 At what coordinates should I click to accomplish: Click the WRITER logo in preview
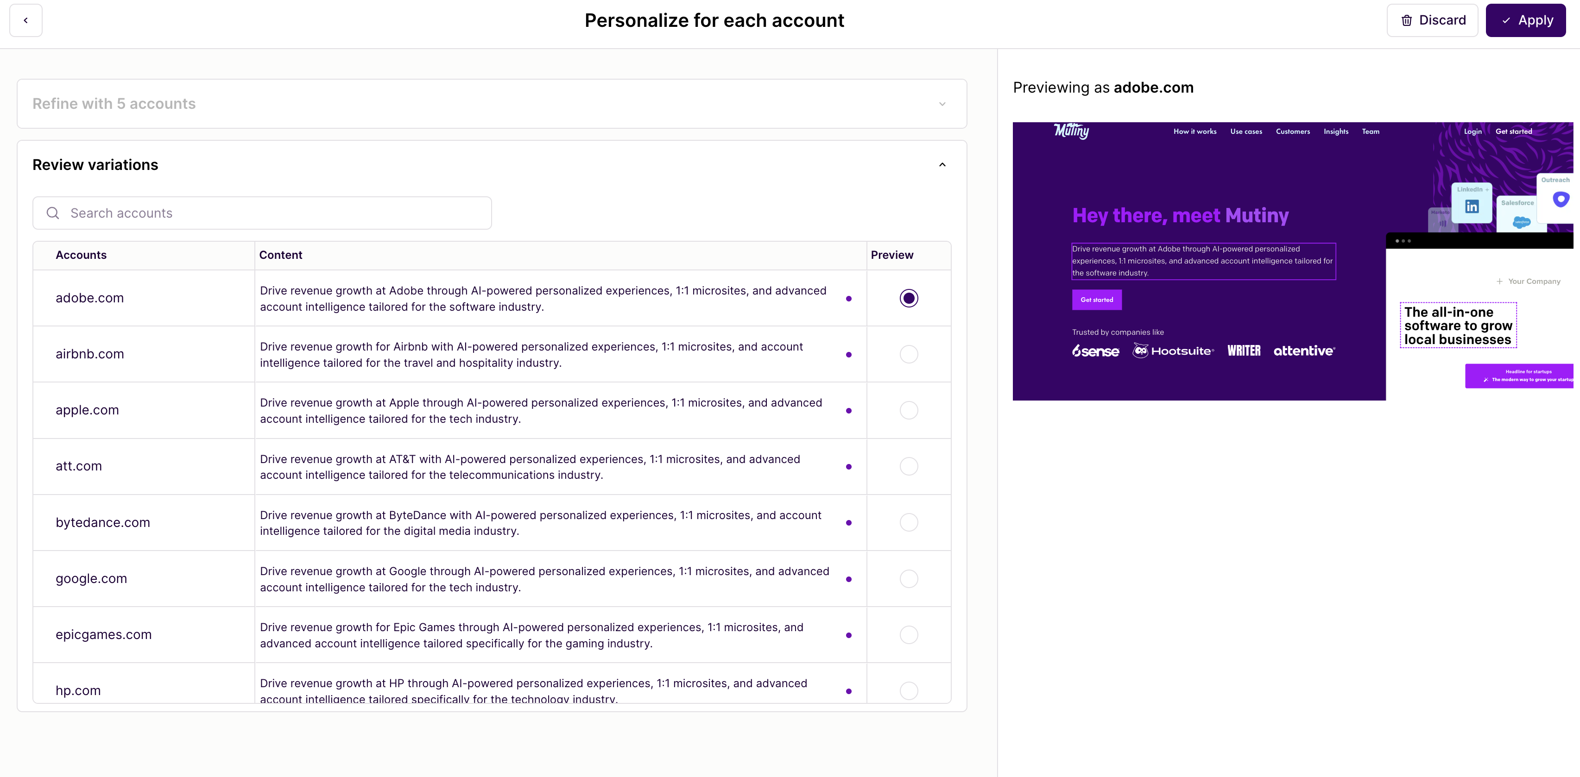click(1244, 351)
